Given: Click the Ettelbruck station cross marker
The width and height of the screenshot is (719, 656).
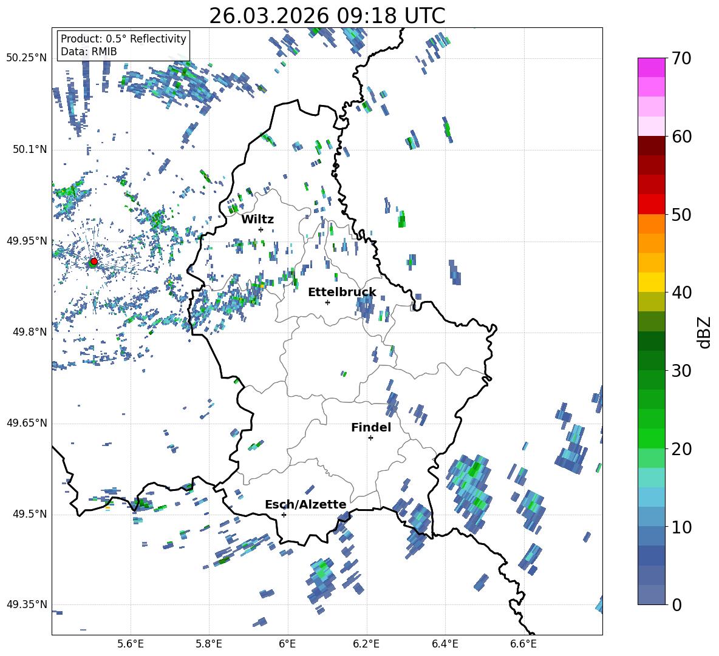Looking at the screenshot, I should click(x=327, y=302).
